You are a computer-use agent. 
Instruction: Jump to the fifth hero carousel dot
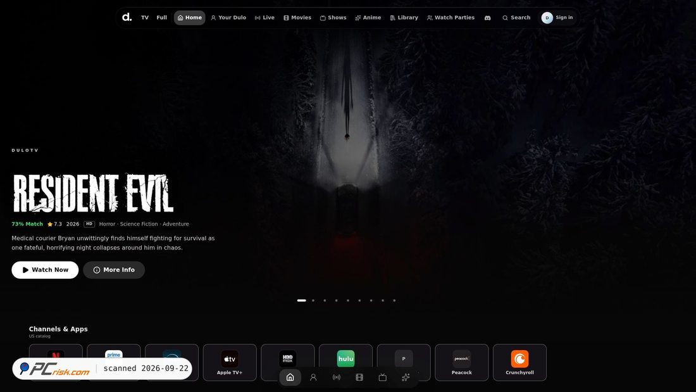[x=348, y=300]
